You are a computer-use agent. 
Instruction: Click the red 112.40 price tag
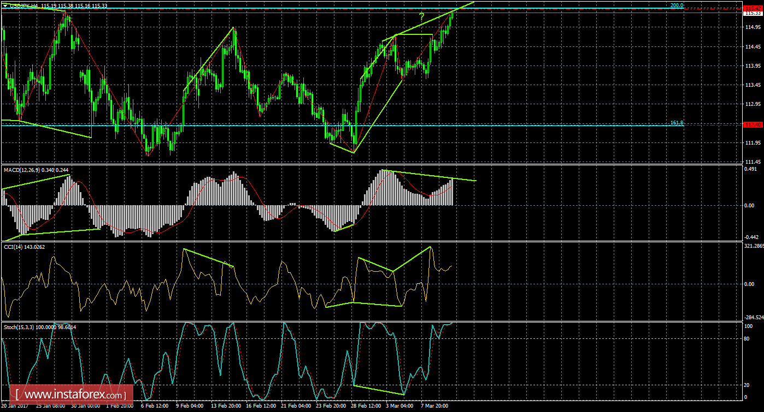[753, 125]
